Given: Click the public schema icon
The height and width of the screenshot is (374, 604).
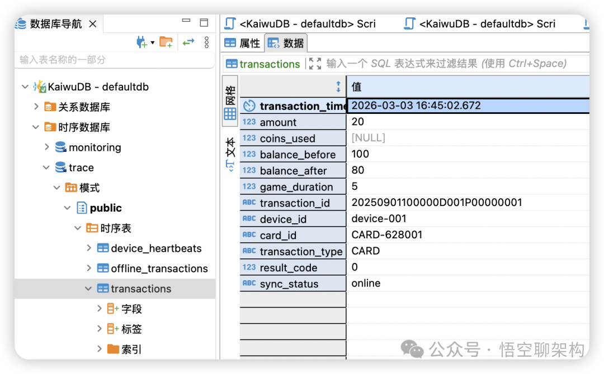Looking at the screenshot, I should [x=82, y=208].
